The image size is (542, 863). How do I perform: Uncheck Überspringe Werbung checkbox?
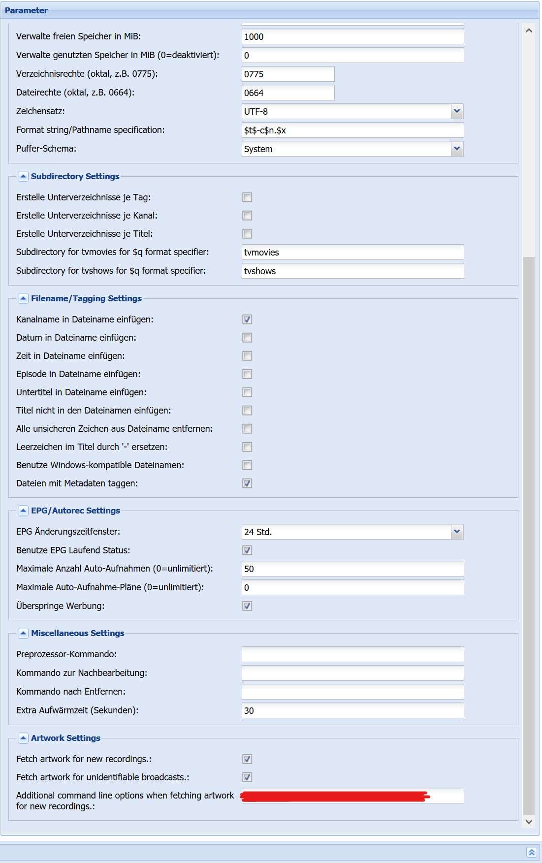coord(247,606)
